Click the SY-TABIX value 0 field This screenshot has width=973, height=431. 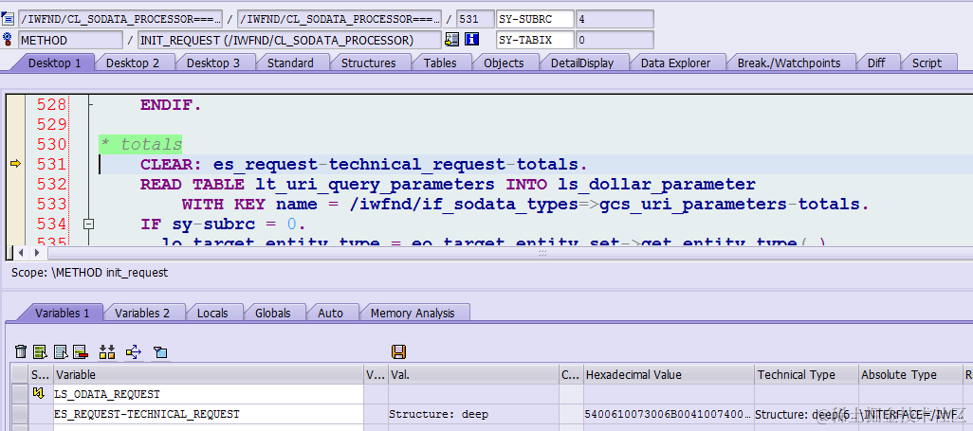pos(615,41)
